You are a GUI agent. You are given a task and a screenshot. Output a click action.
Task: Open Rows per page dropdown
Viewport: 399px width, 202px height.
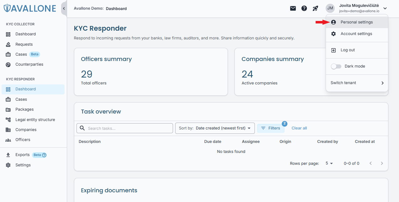[x=329, y=164]
